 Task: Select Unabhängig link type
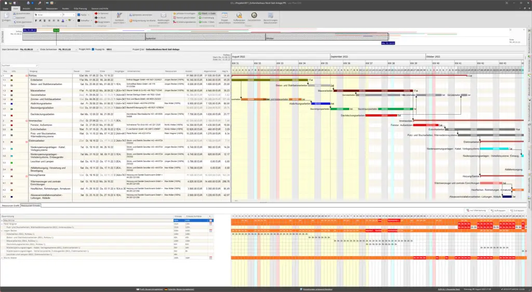pyautogui.click(x=207, y=18)
